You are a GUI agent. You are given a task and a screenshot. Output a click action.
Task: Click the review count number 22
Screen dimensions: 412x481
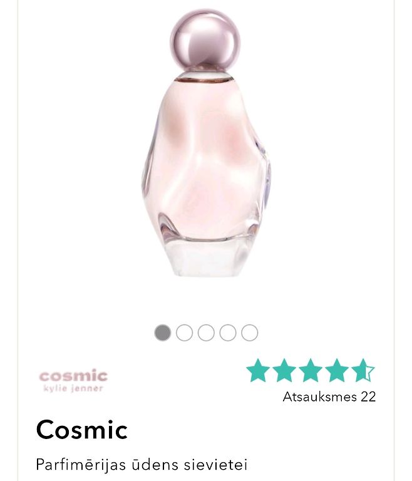[368, 396]
